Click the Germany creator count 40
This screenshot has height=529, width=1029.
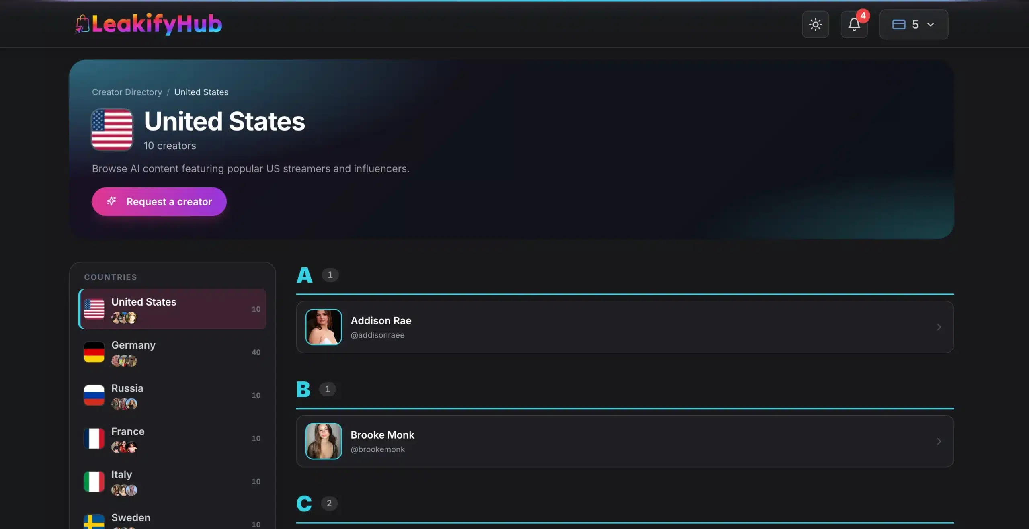pos(256,352)
